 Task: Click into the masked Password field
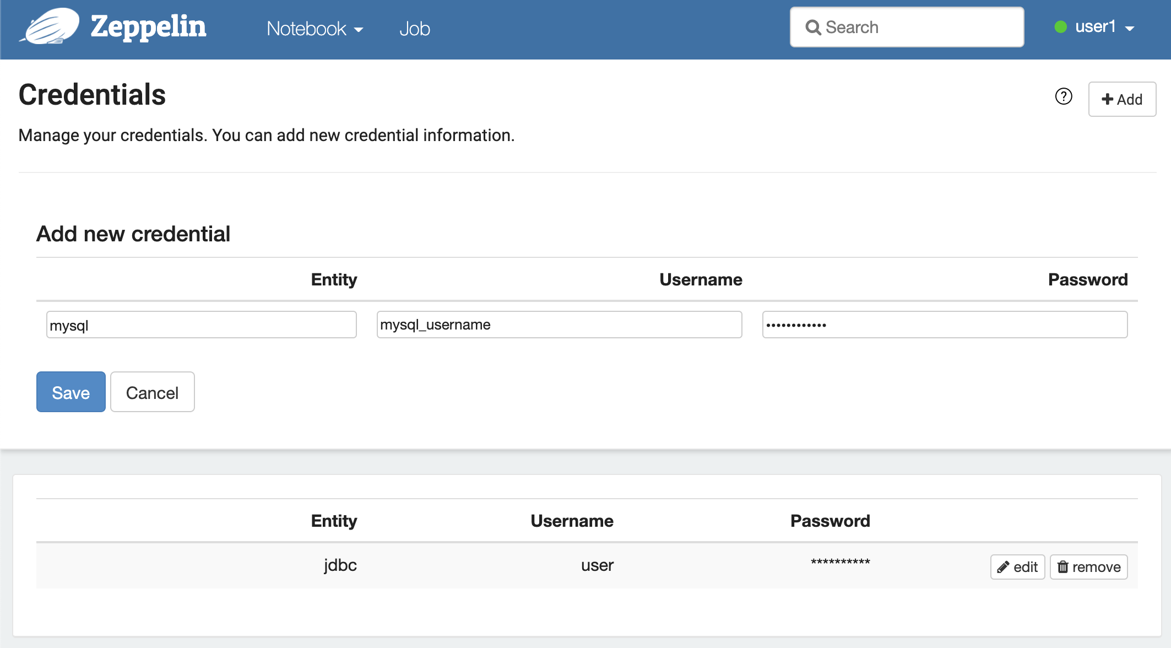pos(944,325)
